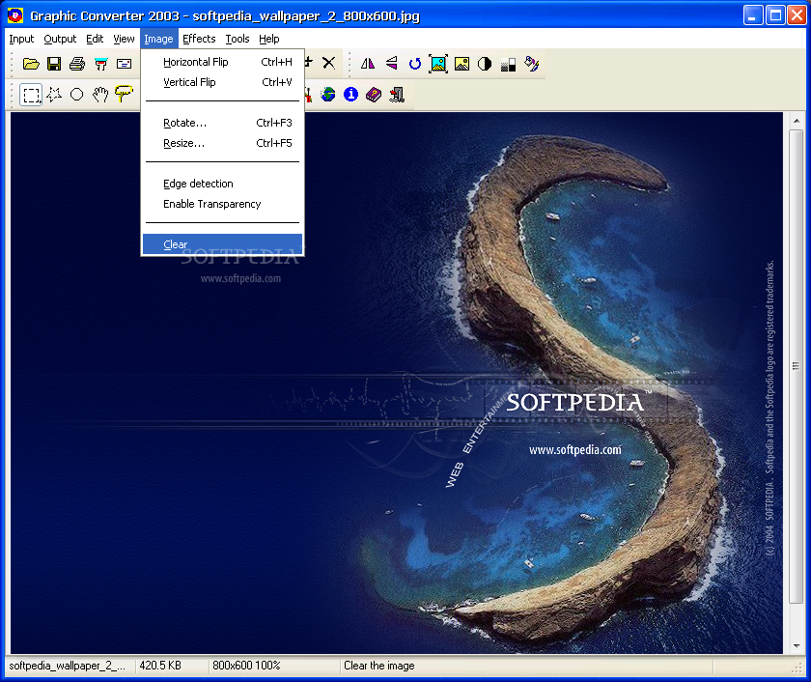811x682 pixels.
Task: Select the ellipse selection tool
Action: (76, 94)
